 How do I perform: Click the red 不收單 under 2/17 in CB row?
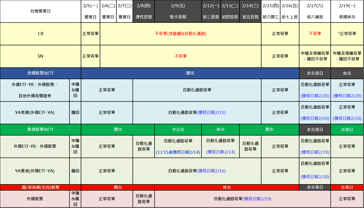(x=315, y=34)
